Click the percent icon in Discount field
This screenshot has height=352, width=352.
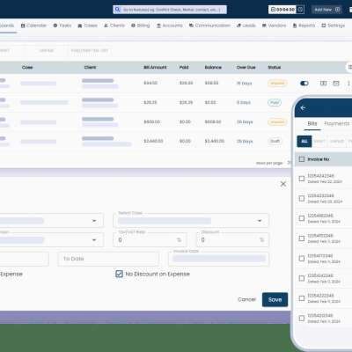coord(262,240)
